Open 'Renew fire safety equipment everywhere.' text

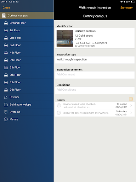pos(85,113)
